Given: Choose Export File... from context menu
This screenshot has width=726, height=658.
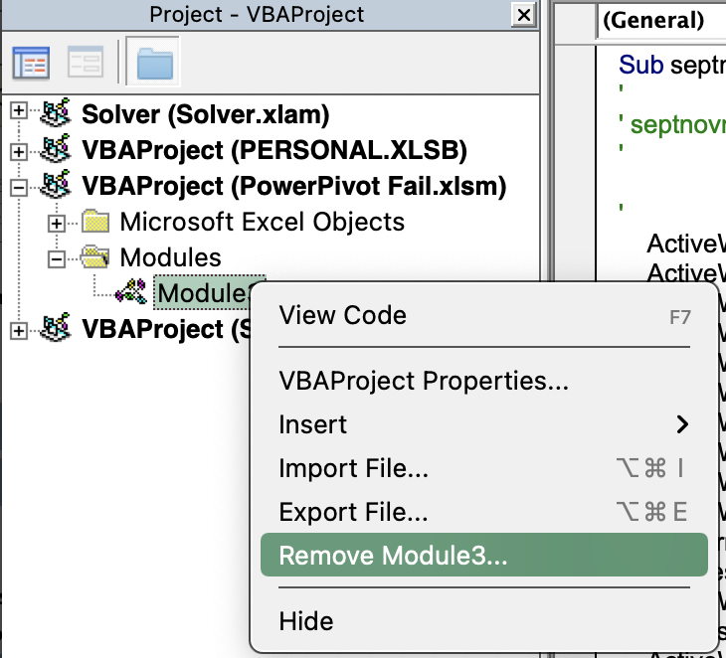Looking at the screenshot, I should [x=484, y=511].
